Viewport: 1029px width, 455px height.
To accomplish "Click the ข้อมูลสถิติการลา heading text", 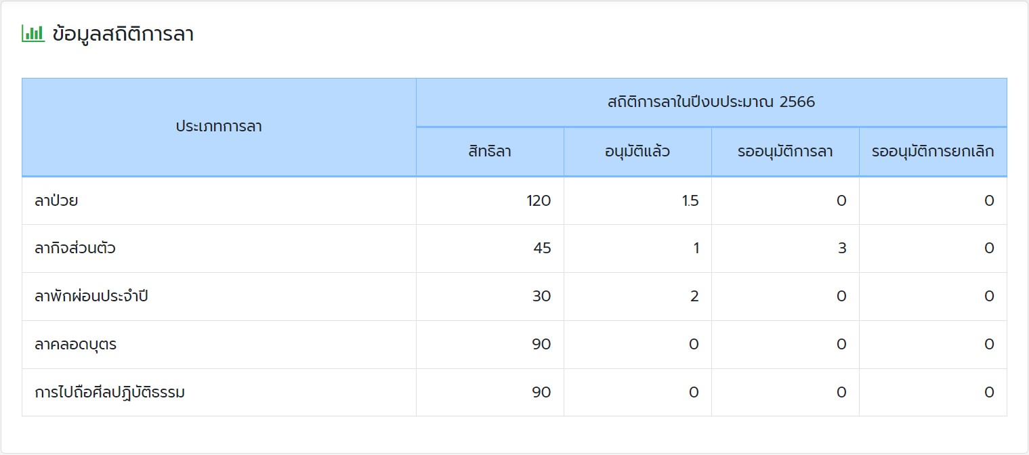I will (x=123, y=35).
